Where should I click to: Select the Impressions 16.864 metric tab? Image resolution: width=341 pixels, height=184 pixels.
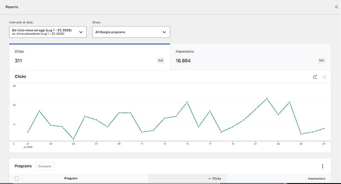(x=250, y=57)
